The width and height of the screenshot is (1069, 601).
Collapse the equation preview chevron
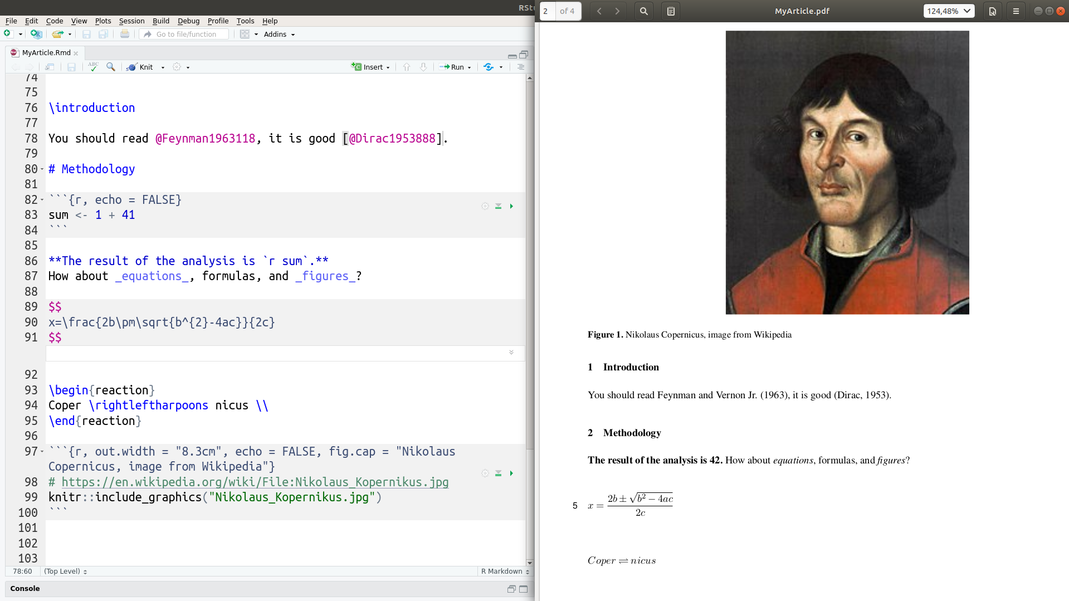pos(511,353)
